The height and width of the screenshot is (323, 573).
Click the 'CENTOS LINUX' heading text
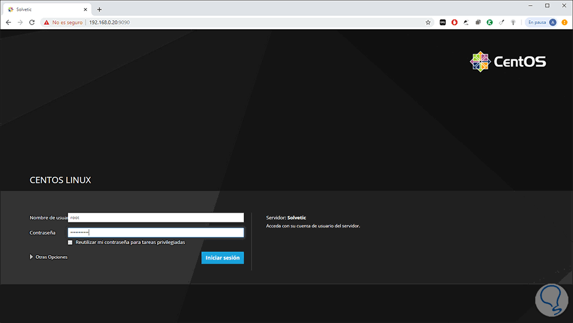pos(60,180)
